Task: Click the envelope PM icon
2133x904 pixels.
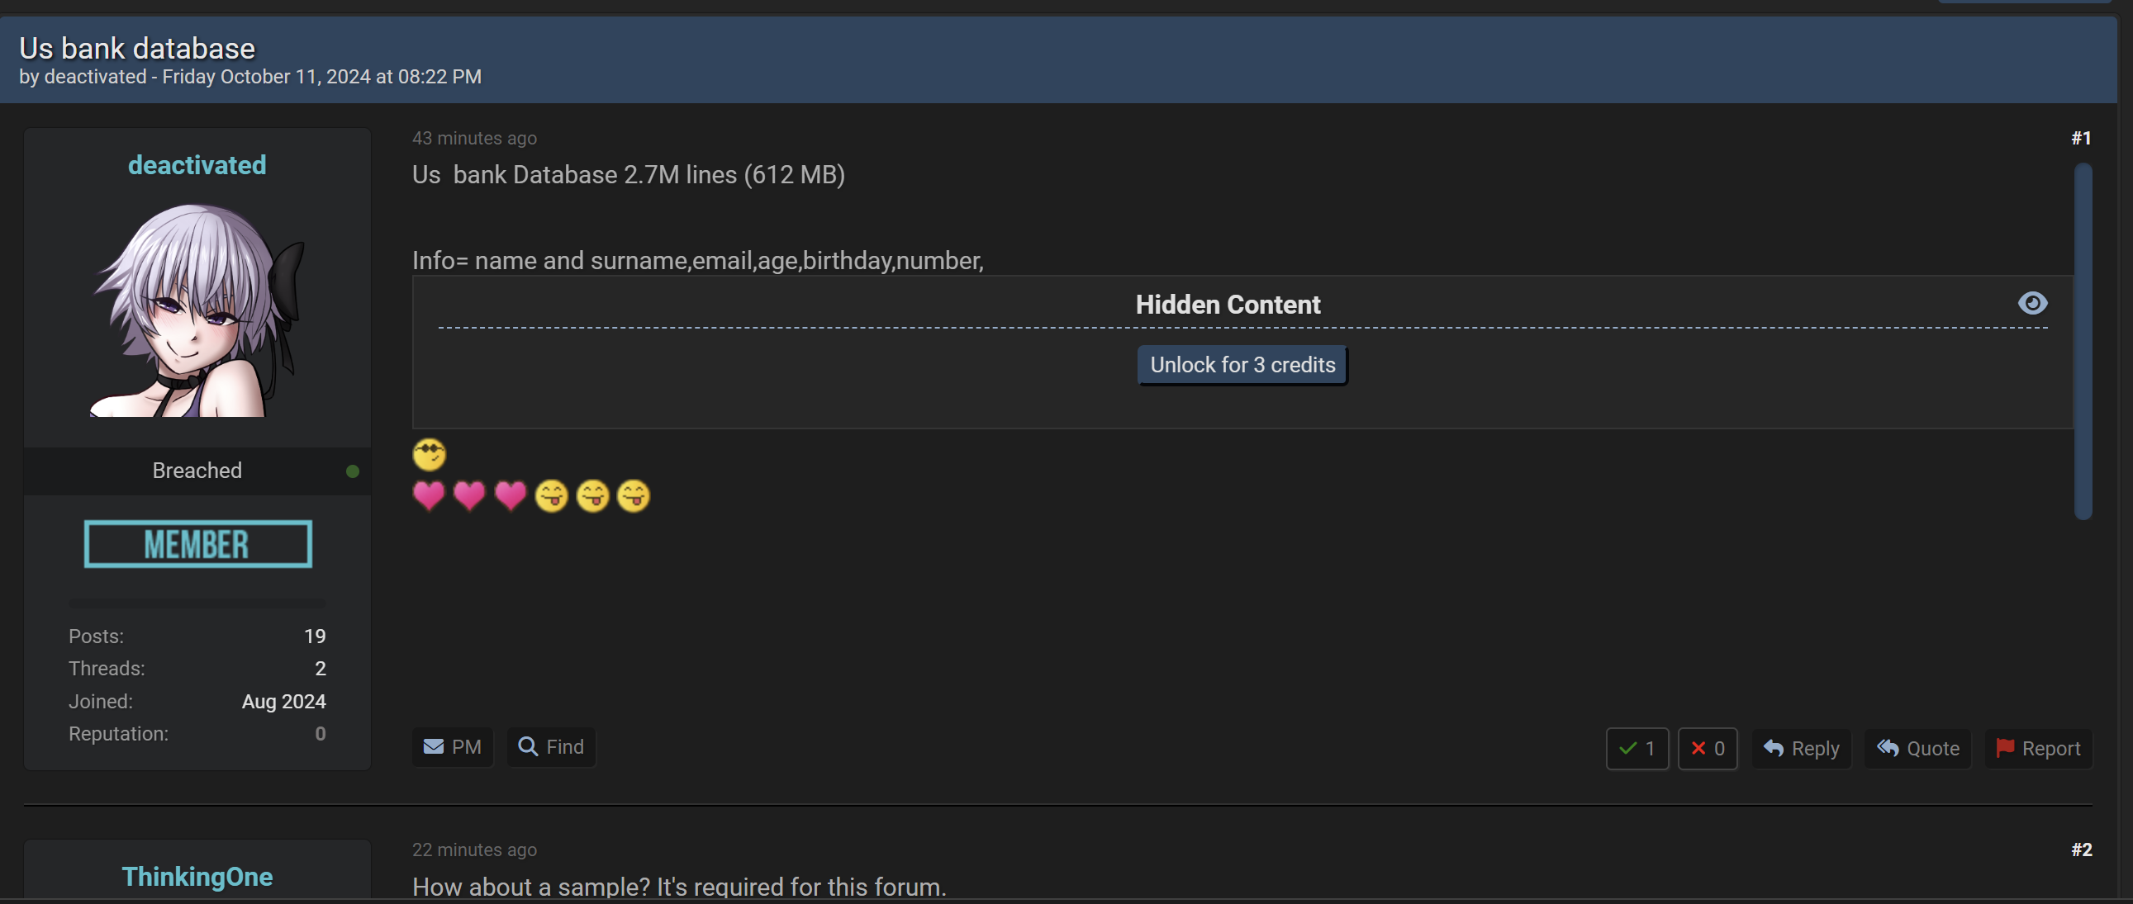Action: (x=433, y=747)
